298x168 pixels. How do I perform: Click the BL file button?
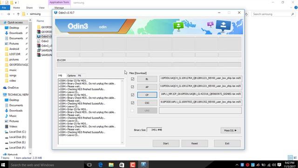click(147, 79)
